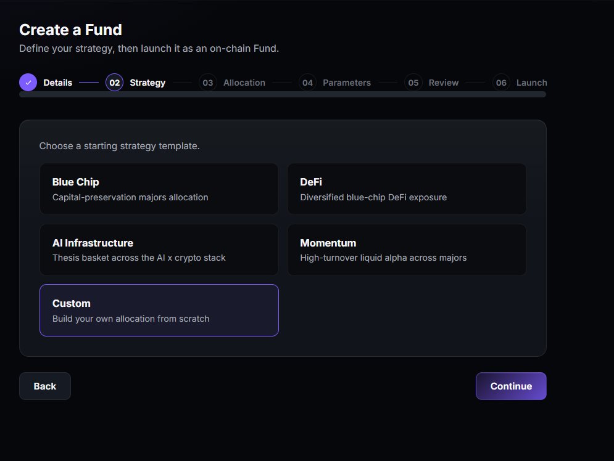Image resolution: width=614 pixels, height=461 pixels.
Task: Click the 05 step number circle
Action: [413, 83]
